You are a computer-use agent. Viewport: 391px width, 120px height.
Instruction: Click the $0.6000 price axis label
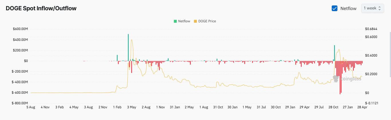point(371,37)
